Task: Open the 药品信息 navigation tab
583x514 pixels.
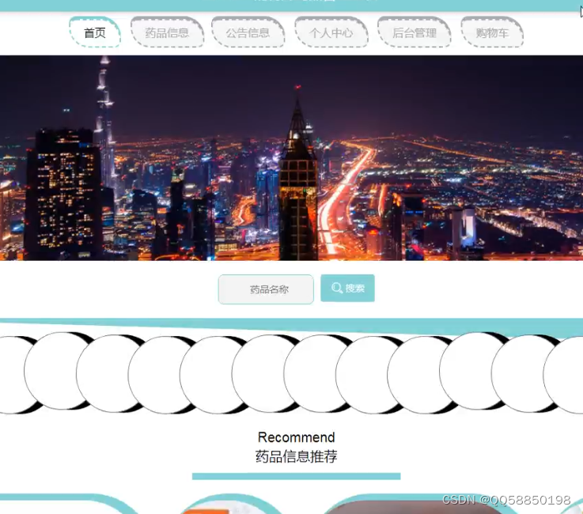Action: click(x=168, y=32)
